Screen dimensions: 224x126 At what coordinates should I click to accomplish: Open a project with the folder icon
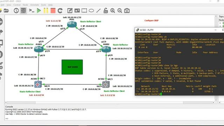click(x=6, y=10)
